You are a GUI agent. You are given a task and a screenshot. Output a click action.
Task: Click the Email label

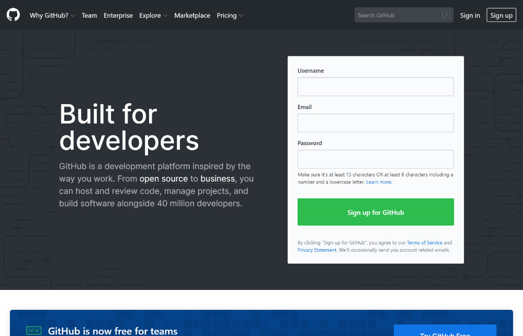(304, 107)
